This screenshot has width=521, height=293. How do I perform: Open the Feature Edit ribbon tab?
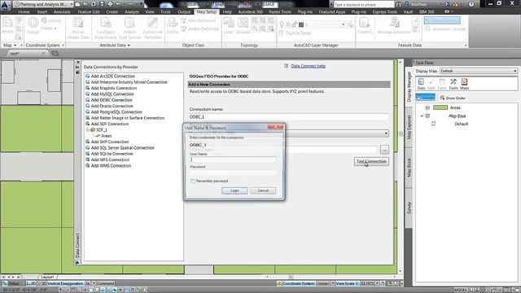(89, 11)
